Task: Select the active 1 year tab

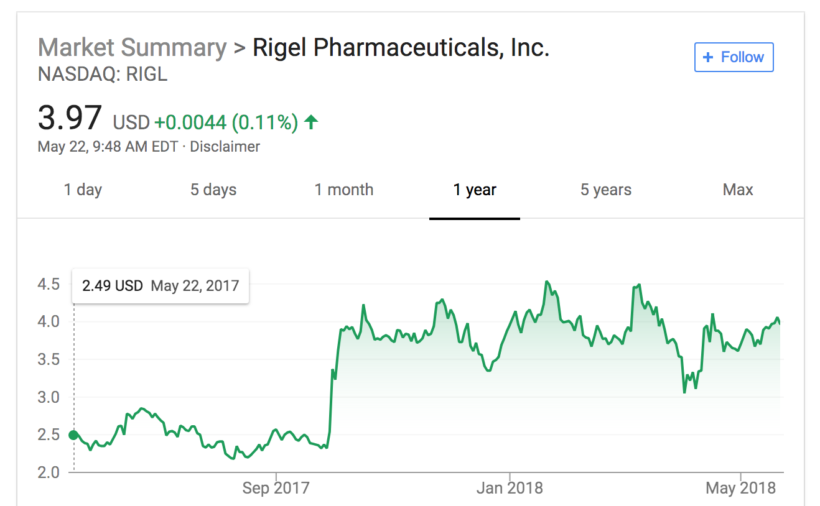Action: click(x=475, y=190)
